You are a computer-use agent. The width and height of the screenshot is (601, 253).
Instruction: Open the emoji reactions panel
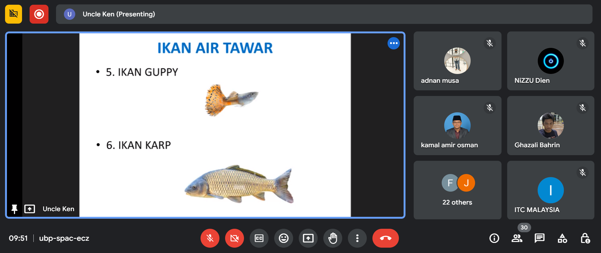click(284, 238)
